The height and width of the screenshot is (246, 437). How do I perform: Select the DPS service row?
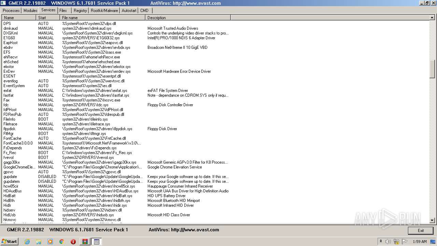click(116, 24)
